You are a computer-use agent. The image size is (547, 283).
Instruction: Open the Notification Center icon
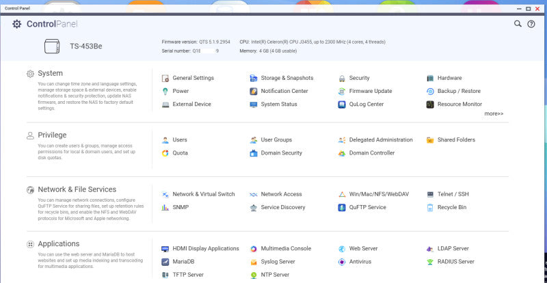(x=254, y=92)
